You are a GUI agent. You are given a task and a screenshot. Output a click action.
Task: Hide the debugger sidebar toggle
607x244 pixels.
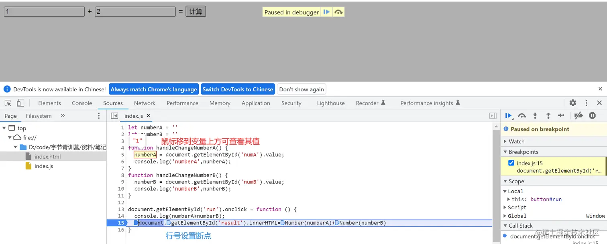[x=493, y=116]
